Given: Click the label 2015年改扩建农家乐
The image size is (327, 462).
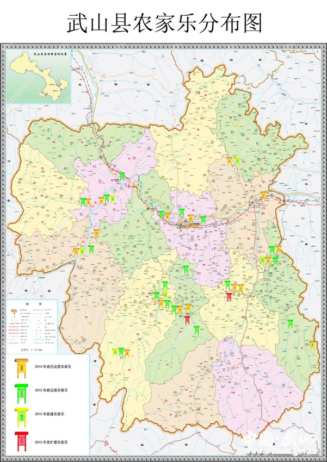Looking at the screenshot, I should (52, 442).
